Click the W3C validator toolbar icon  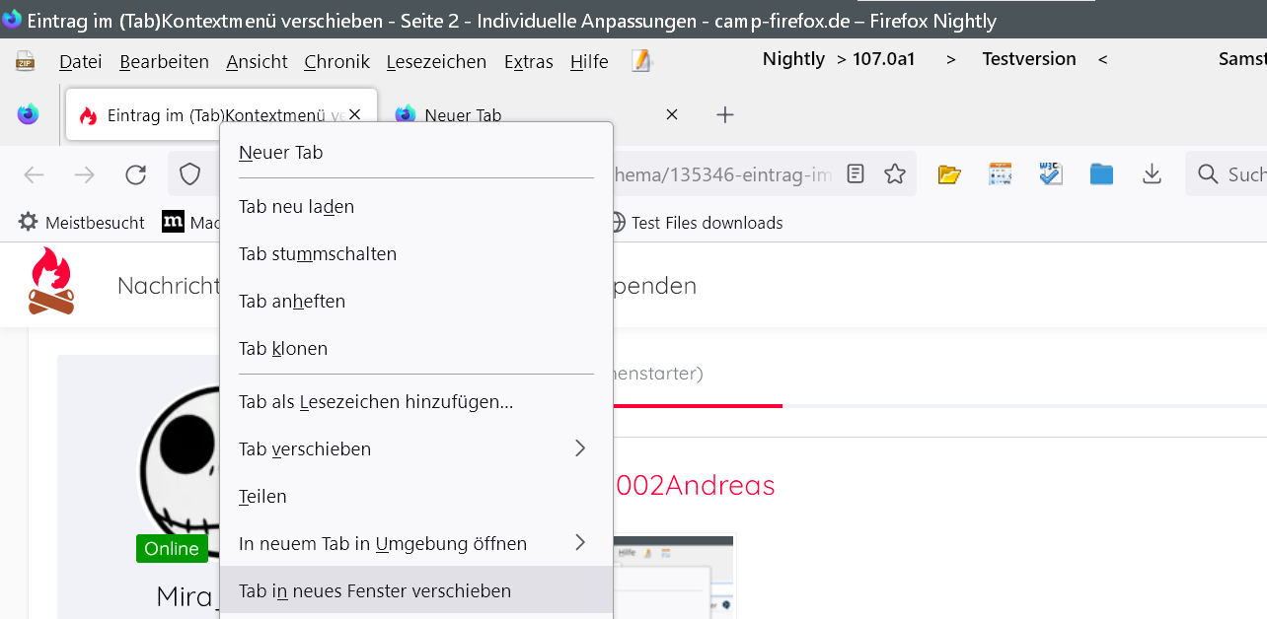pos(1050,174)
